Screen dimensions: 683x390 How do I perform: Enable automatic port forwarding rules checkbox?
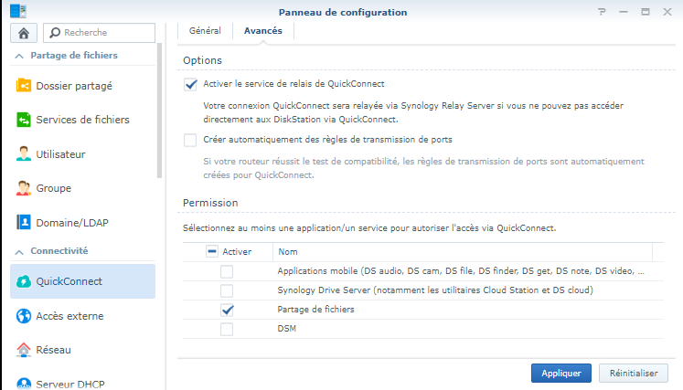pos(190,140)
